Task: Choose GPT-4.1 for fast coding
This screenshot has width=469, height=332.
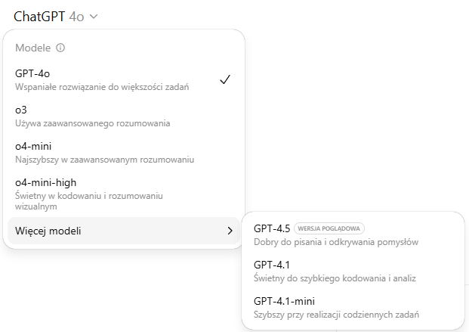Action: pyautogui.click(x=353, y=271)
